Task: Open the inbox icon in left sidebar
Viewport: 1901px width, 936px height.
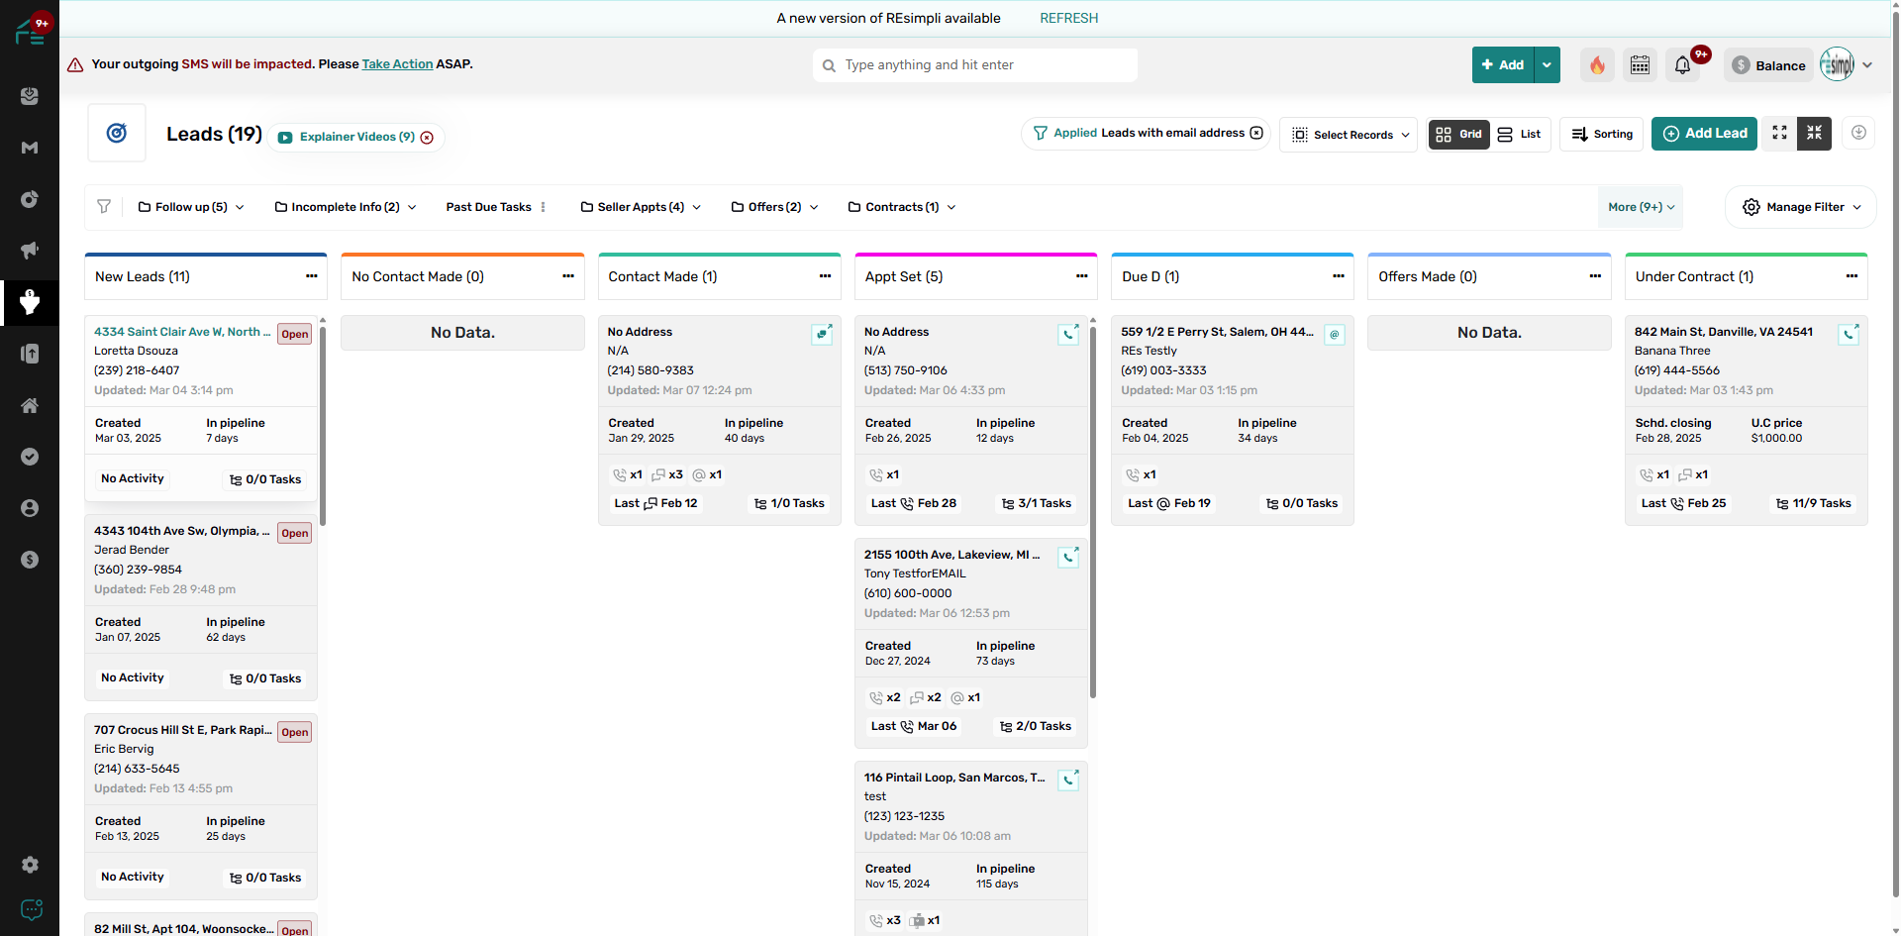Action: tap(30, 96)
